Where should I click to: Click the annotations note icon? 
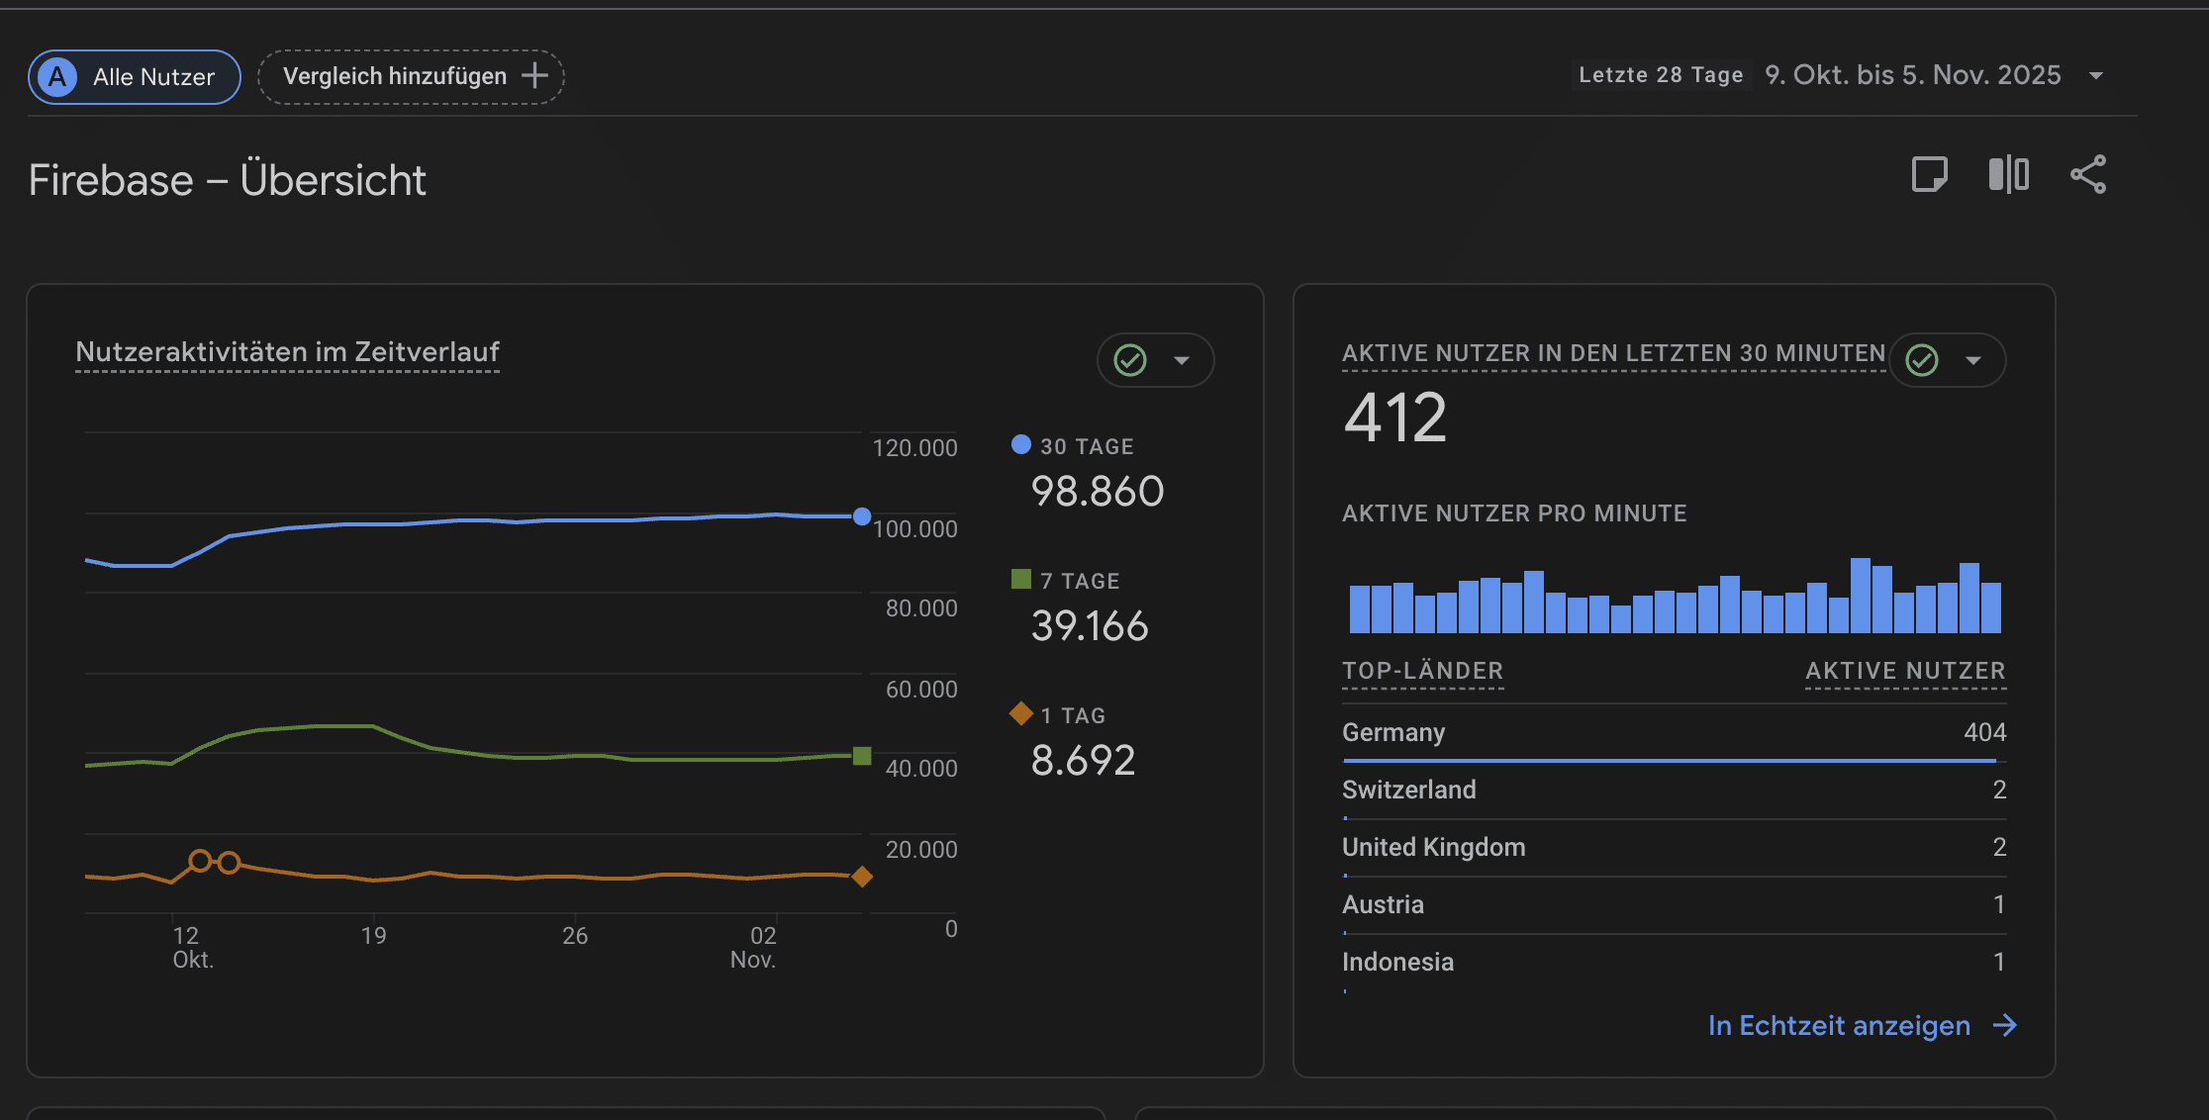(x=1929, y=175)
